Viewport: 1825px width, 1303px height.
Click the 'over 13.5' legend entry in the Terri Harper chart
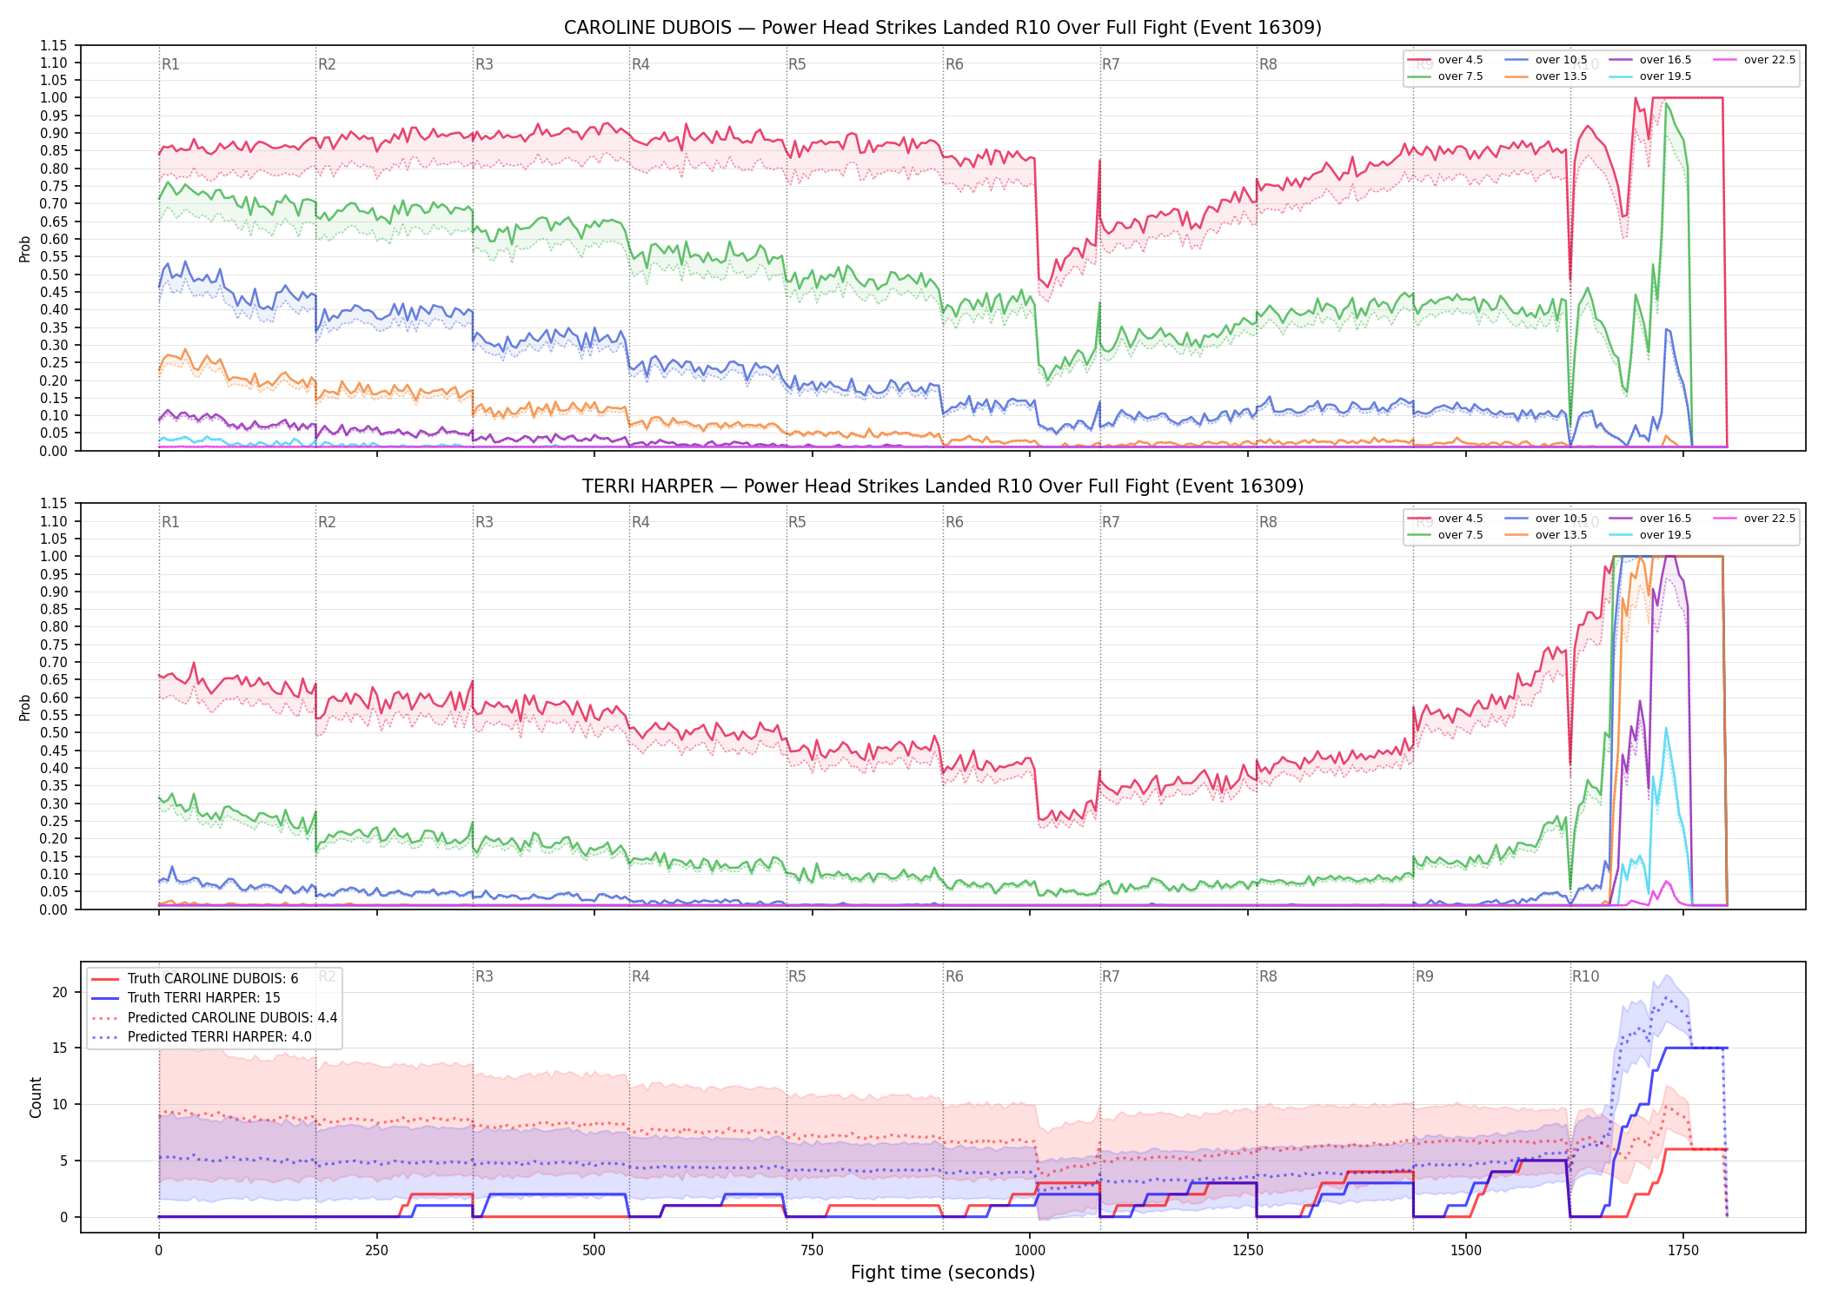pos(1545,535)
